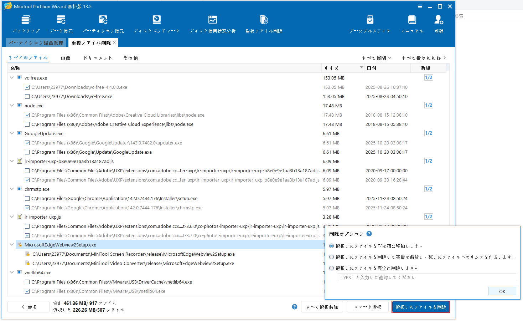Uncheck the vc-free-4.4.0.0.exe download copy
The image size is (523, 321).
(x=27, y=87)
